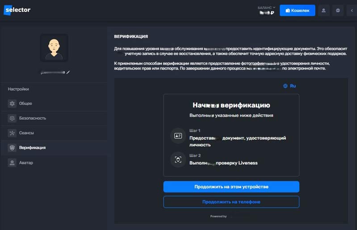Open the Сеансы section
This screenshot has width=357, height=230.
[54, 133]
